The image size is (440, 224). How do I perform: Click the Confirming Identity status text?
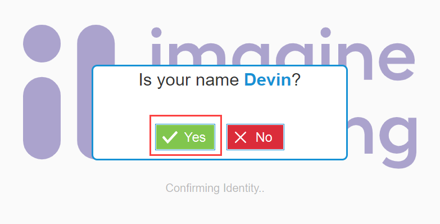[x=215, y=188]
